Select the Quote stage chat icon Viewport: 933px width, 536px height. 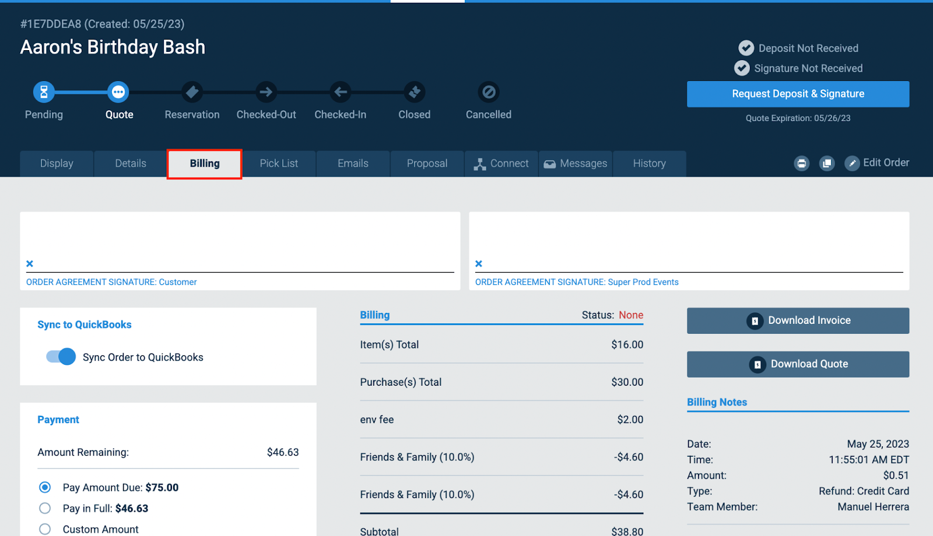pyautogui.click(x=118, y=91)
